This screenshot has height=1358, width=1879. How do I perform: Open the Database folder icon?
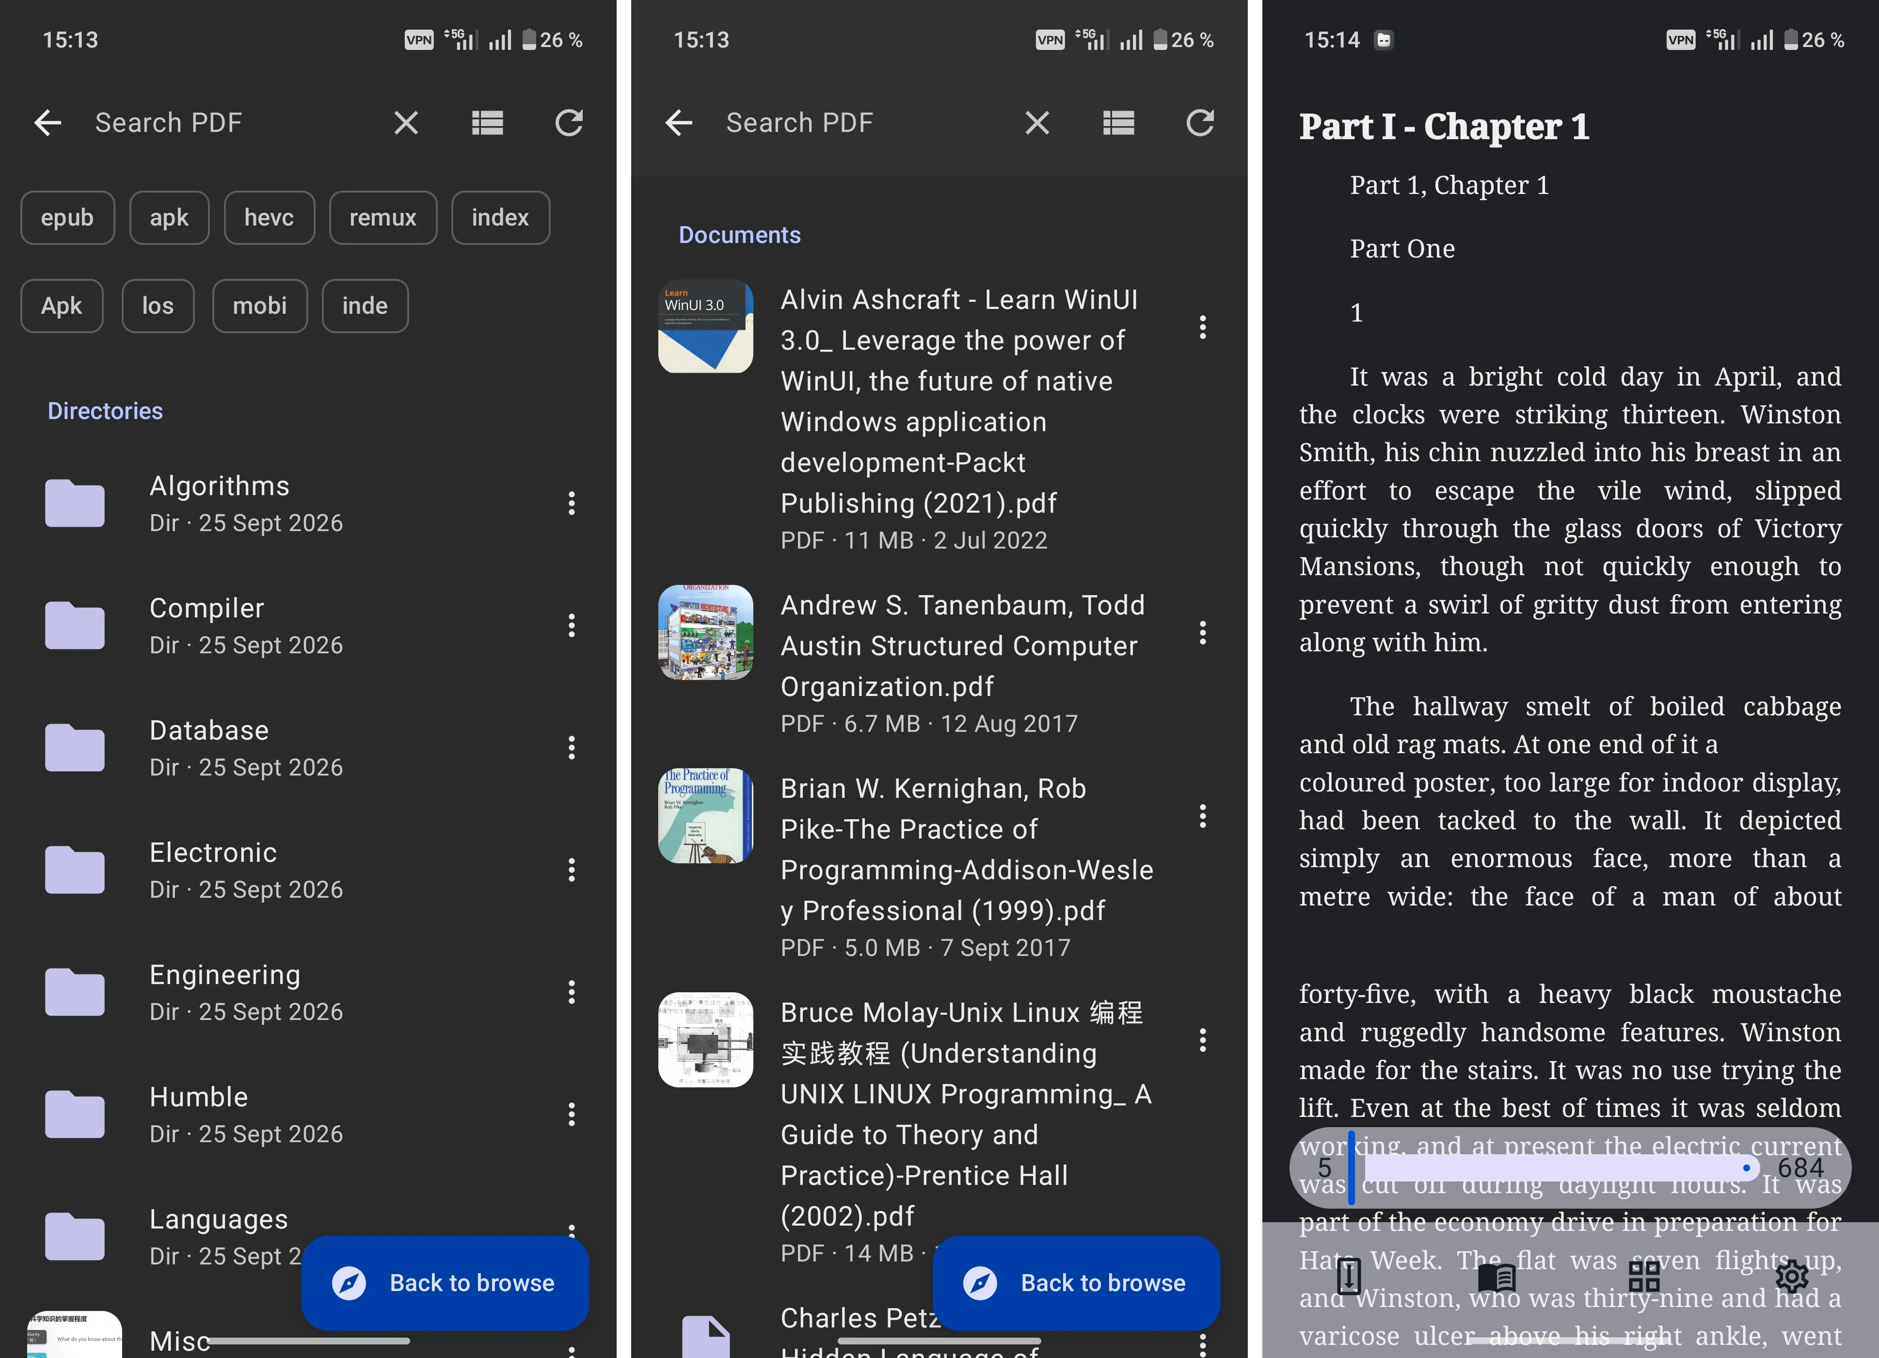[75, 748]
